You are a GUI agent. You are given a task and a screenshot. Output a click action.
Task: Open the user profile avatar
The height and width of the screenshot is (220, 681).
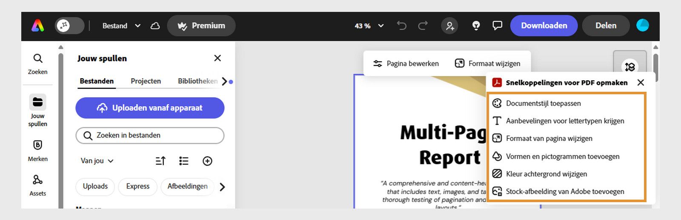coord(642,25)
